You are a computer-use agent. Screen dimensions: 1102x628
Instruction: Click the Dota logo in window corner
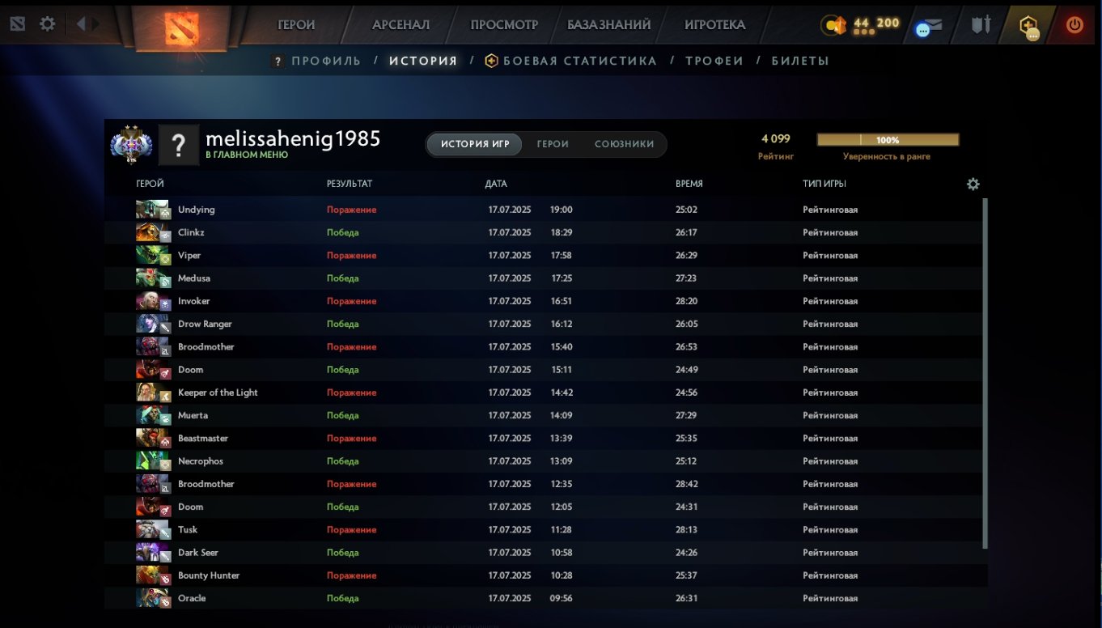(17, 24)
